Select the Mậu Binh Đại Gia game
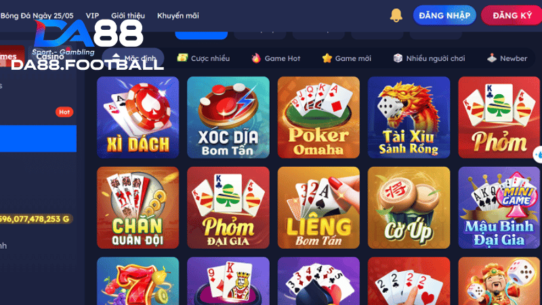542x305 pixels. coord(499,207)
